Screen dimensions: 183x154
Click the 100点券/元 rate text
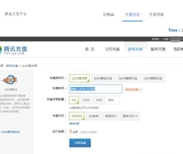[11, 90]
